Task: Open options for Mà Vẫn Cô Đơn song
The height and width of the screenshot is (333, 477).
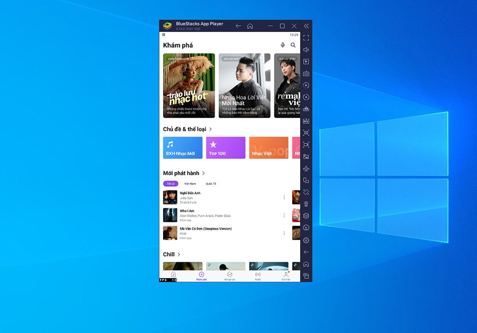Action: click(x=284, y=233)
